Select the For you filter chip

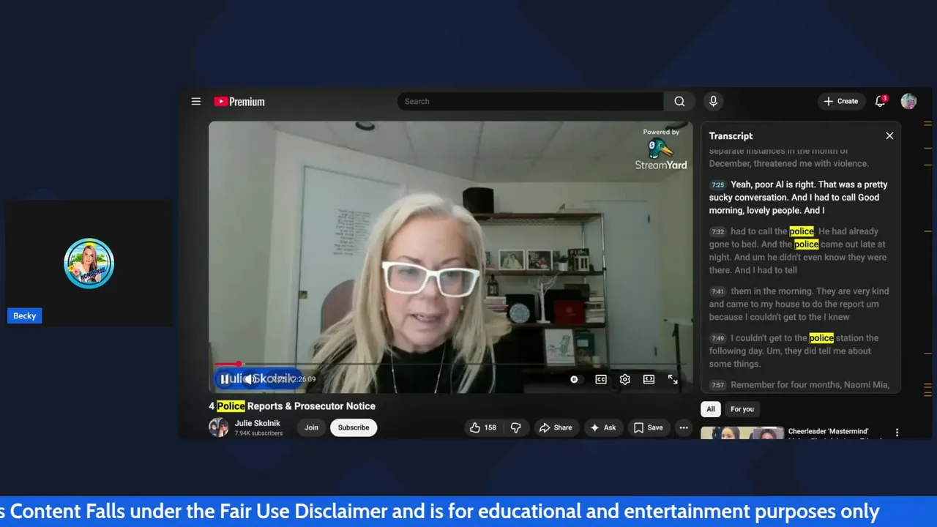coord(742,409)
